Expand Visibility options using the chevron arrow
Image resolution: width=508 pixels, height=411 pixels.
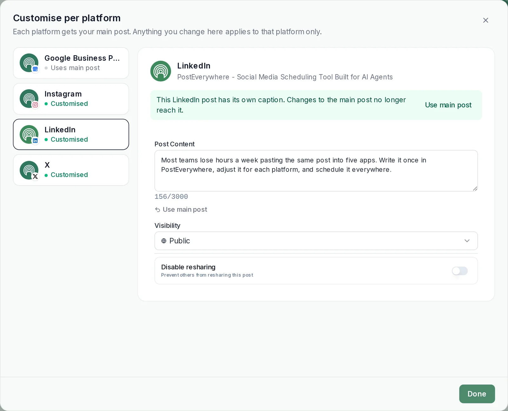(467, 241)
